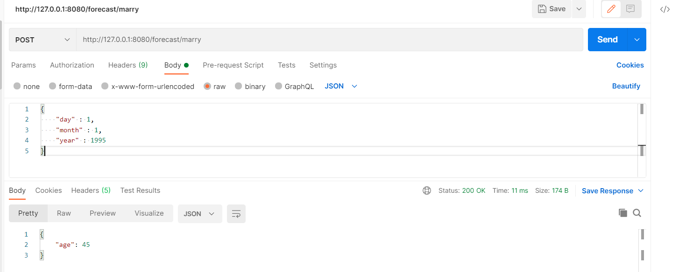Click the Status: 200 OK text

pyautogui.click(x=462, y=190)
